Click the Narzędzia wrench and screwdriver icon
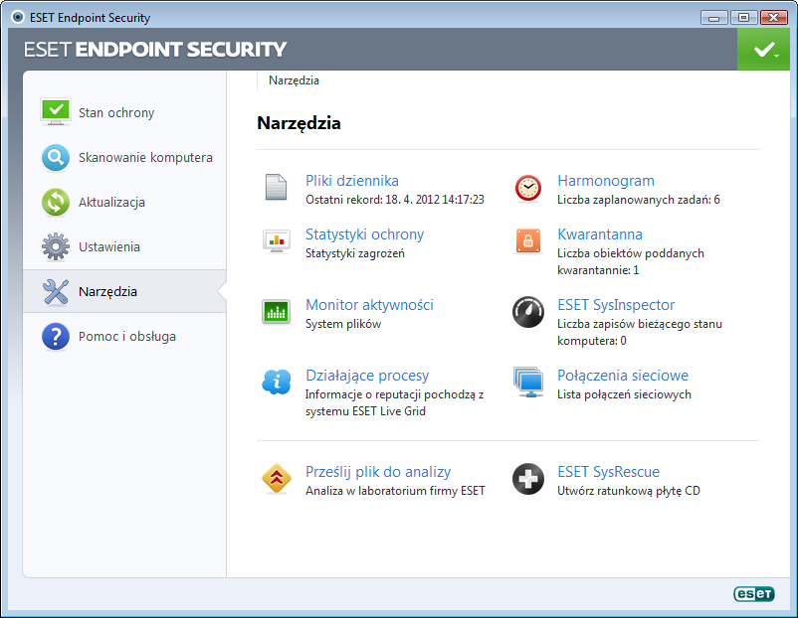The image size is (798, 618). tap(56, 292)
